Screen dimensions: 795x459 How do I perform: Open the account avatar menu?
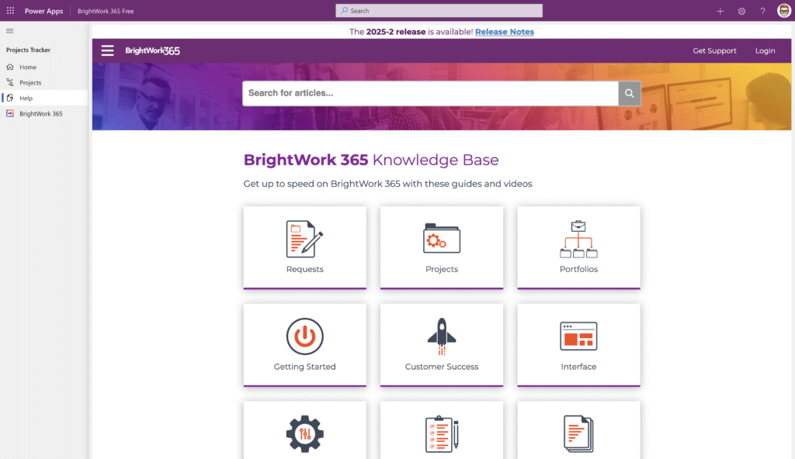(783, 11)
